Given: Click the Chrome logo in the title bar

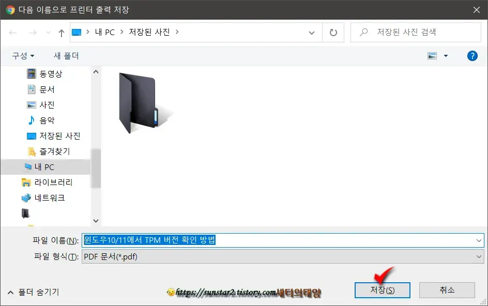Looking at the screenshot, I should pyautogui.click(x=11, y=10).
